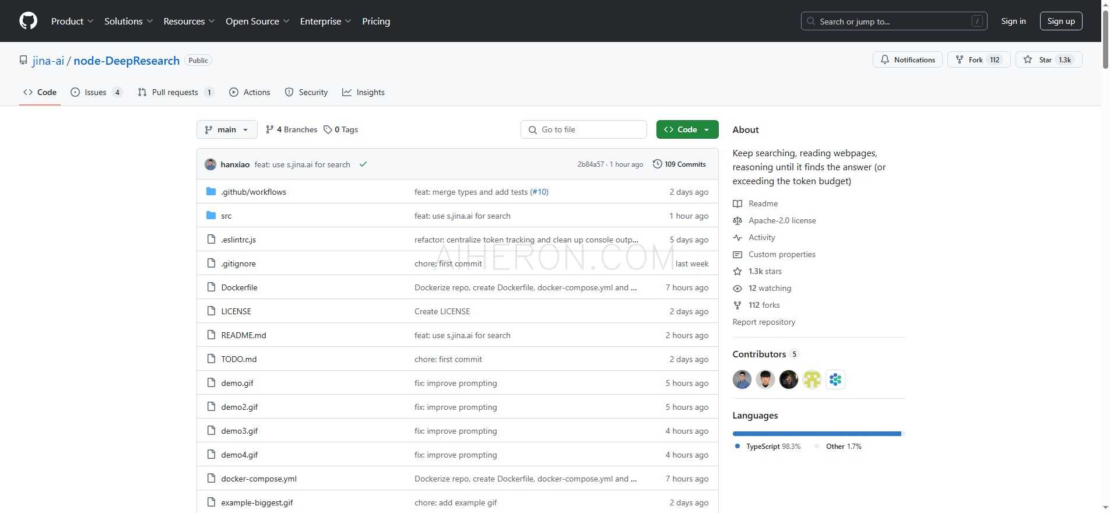Open the demo.gif file
This screenshot has height=513, width=1110.
[237, 383]
